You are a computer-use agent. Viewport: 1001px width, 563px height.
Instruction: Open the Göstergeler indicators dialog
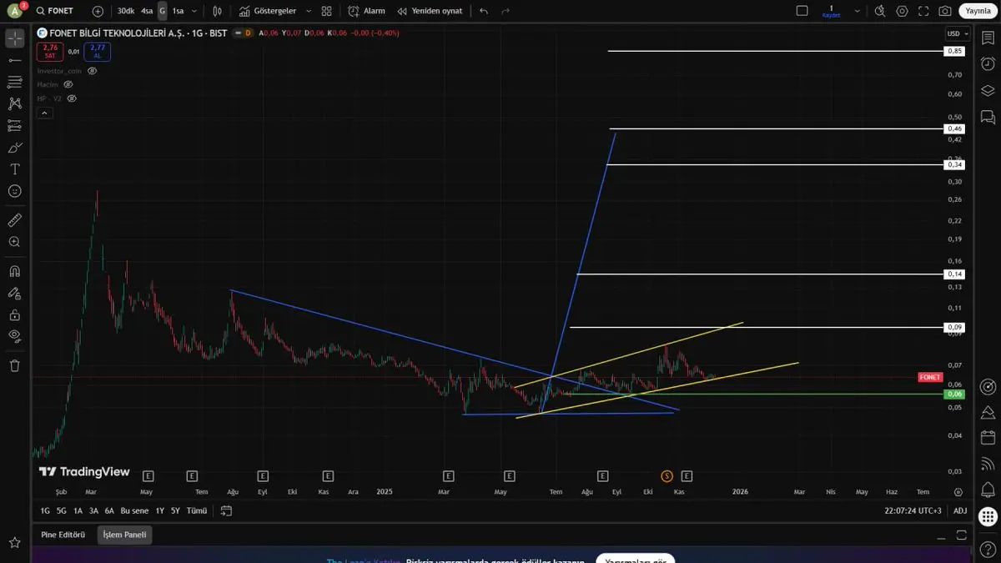267,11
